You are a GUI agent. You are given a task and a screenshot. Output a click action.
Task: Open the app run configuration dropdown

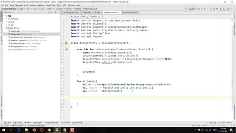(x=192, y=9)
